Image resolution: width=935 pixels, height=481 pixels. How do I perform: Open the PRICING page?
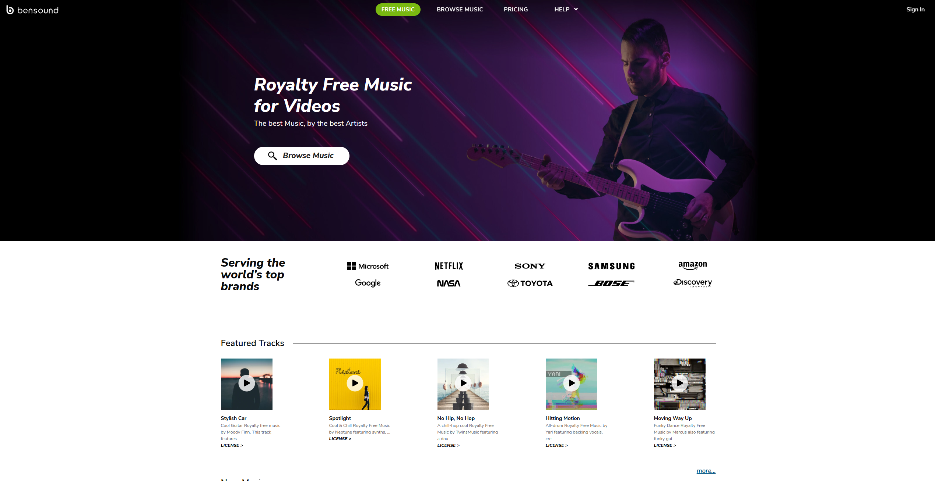516,10
